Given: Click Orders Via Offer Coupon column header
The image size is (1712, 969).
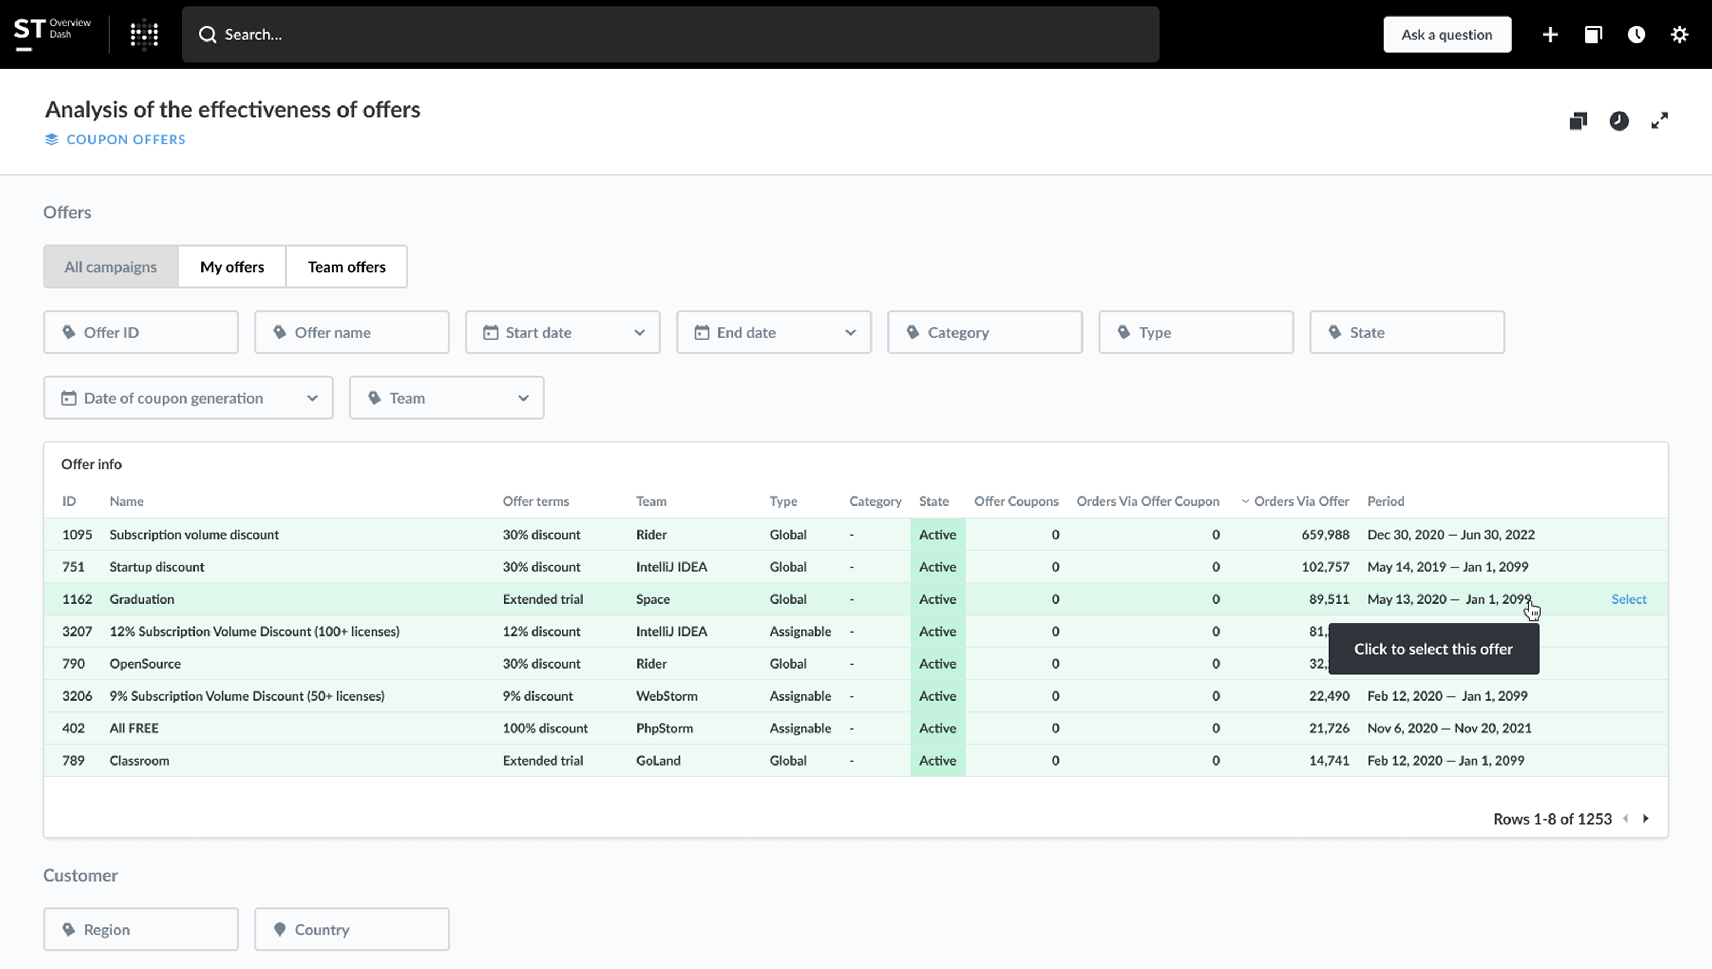Looking at the screenshot, I should (1148, 501).
